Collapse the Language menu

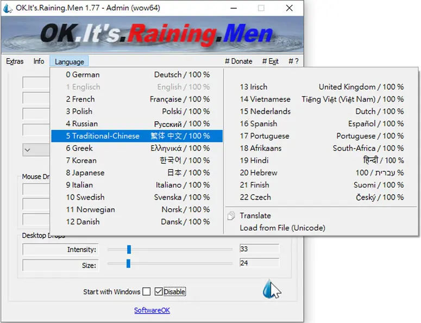(70, 62)
